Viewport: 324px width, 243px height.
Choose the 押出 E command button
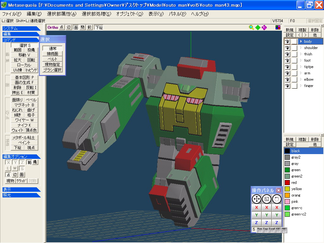coord(18,93)
